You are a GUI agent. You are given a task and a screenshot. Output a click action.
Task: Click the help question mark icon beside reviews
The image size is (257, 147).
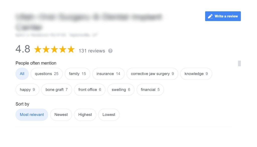pos(110,51)
